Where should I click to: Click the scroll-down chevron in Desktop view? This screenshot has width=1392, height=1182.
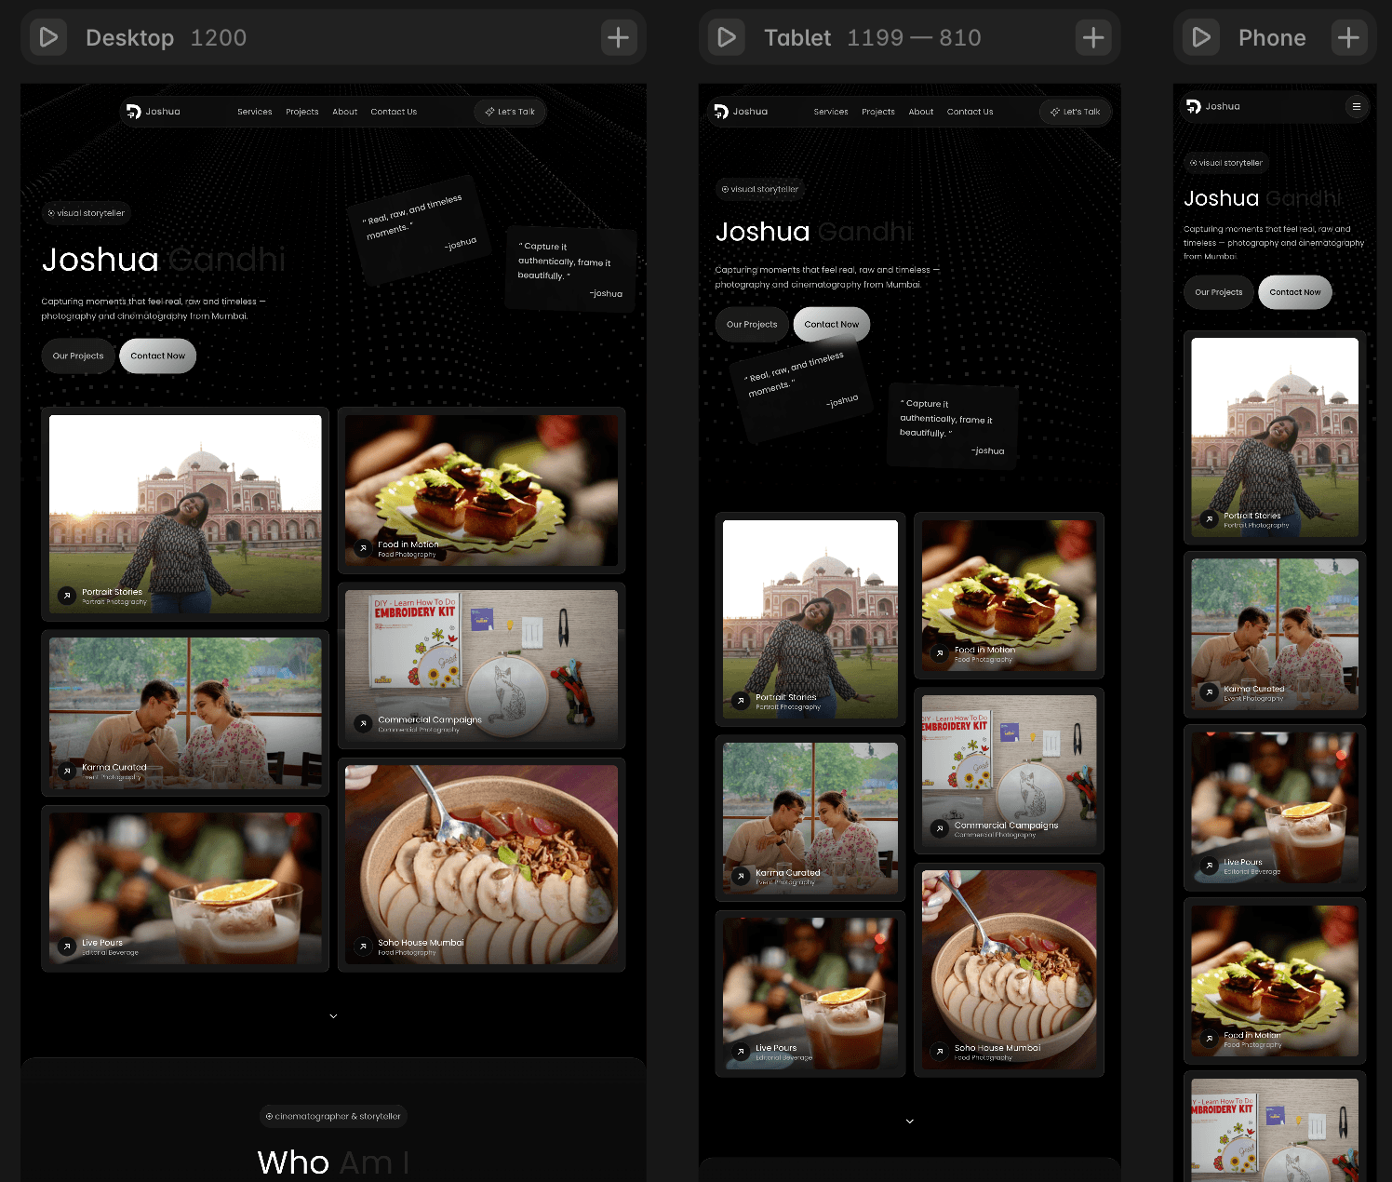333,1016
